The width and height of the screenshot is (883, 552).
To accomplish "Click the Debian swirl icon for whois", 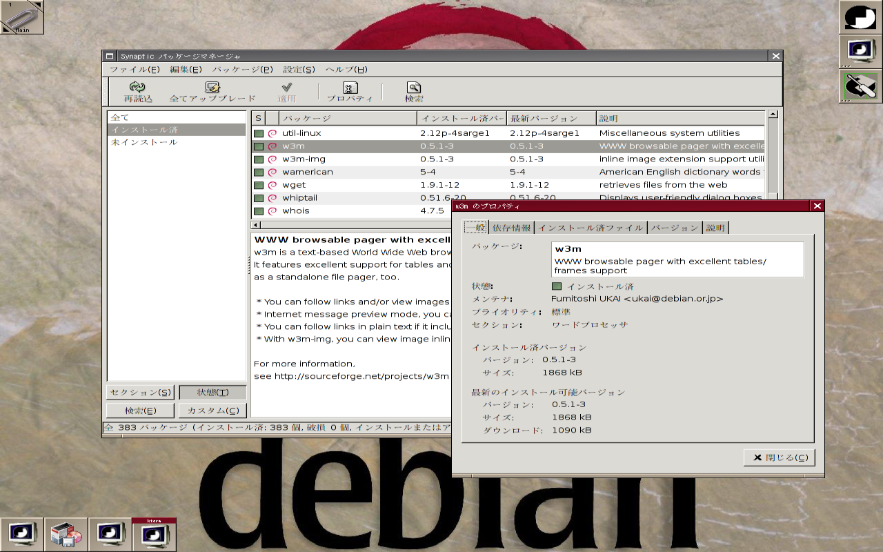I will (x=272, y=211).
